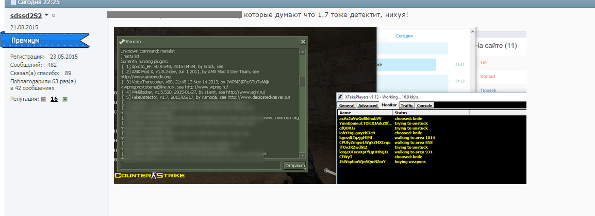
Task: Switch to the General tab in XFakePlayers
Action: pyautogui.click(x=347, y=105)
